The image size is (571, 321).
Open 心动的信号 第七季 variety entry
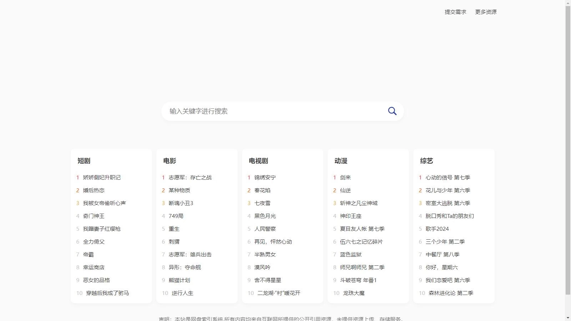pyautogui.click(x=448, y=178)
